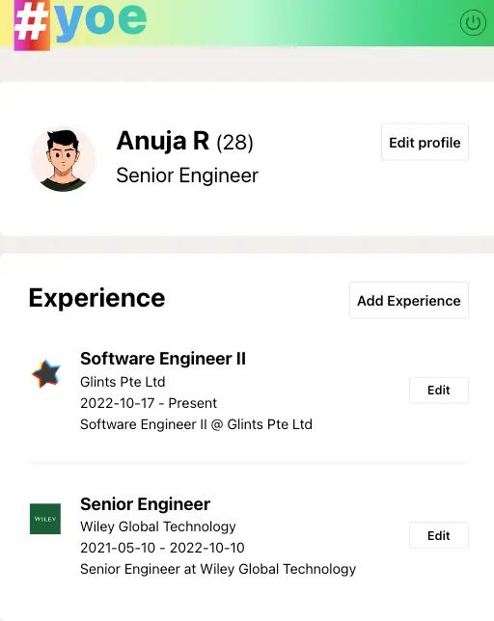494x621 pixels.
Task: Edit the Wiley Senior Engineer experience
Action: point(439,535)
